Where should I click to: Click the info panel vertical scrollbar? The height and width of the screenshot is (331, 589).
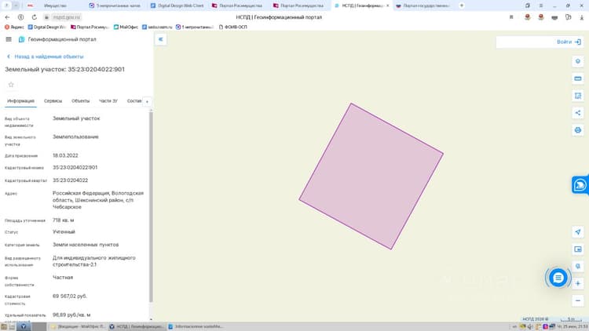pyautogui.click(x=151, y=206)
